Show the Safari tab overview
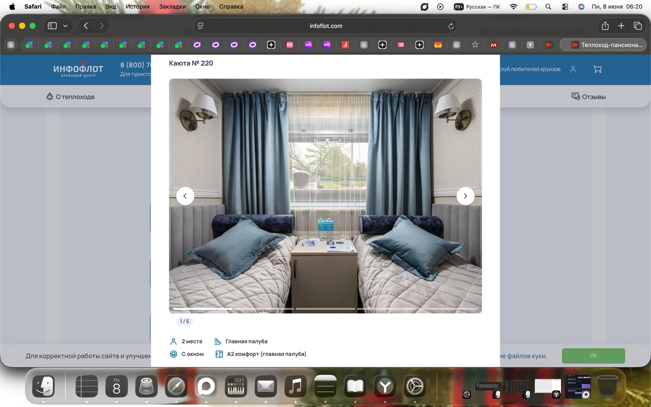 coord(637,26)
